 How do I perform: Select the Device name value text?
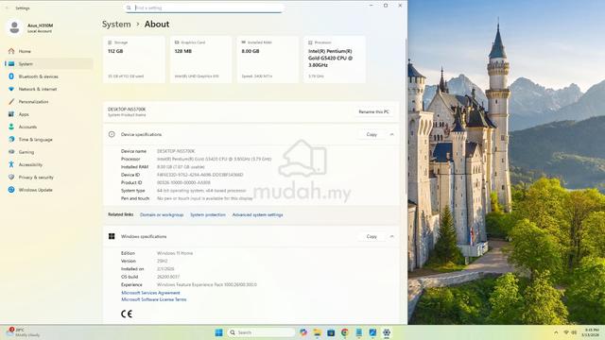click(176, 151)
